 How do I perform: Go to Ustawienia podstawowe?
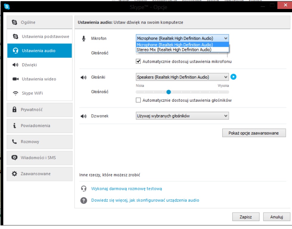pos(39,36)
